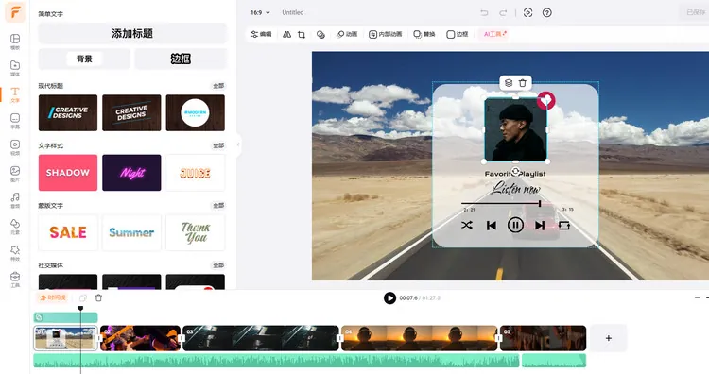Play the timeline preview
Image resolution: width=709 pixels, height=374 pixels.
coord(389,298)
